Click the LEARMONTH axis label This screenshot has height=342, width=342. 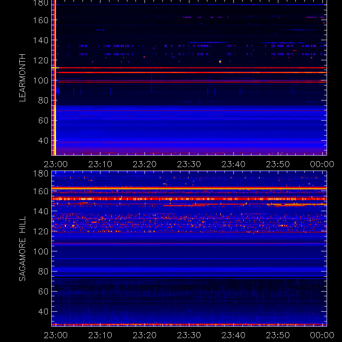pyautogui.click(x=22, y=78)
